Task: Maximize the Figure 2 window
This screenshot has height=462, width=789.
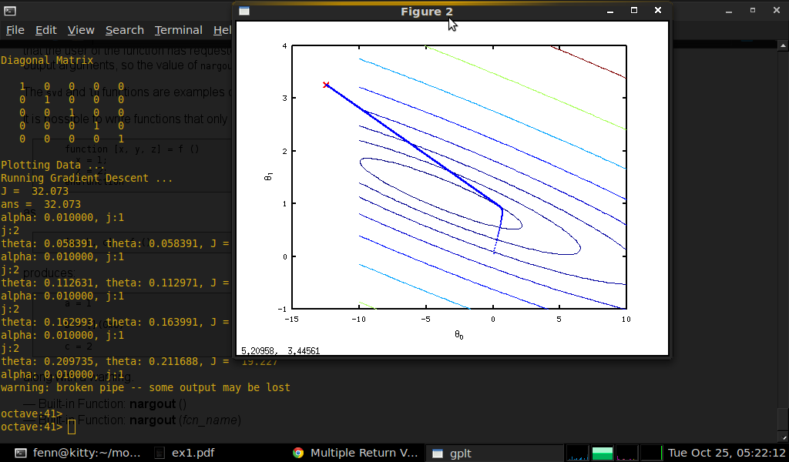Action: (x=634, y=10)
